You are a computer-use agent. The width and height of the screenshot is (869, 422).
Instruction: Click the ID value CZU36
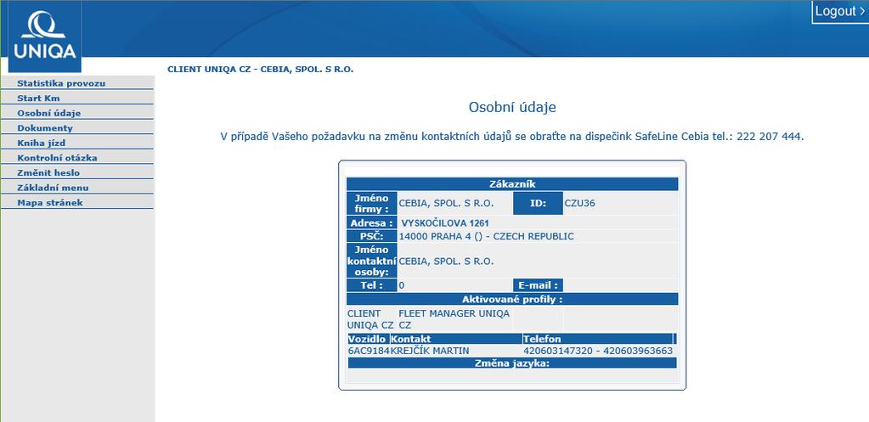579,203
